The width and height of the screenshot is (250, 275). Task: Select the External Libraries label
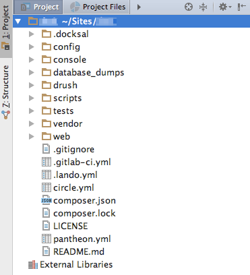coord(76,265)
